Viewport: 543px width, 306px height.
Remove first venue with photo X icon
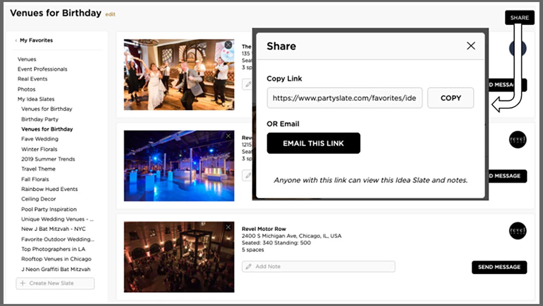(x=228, y=45)
